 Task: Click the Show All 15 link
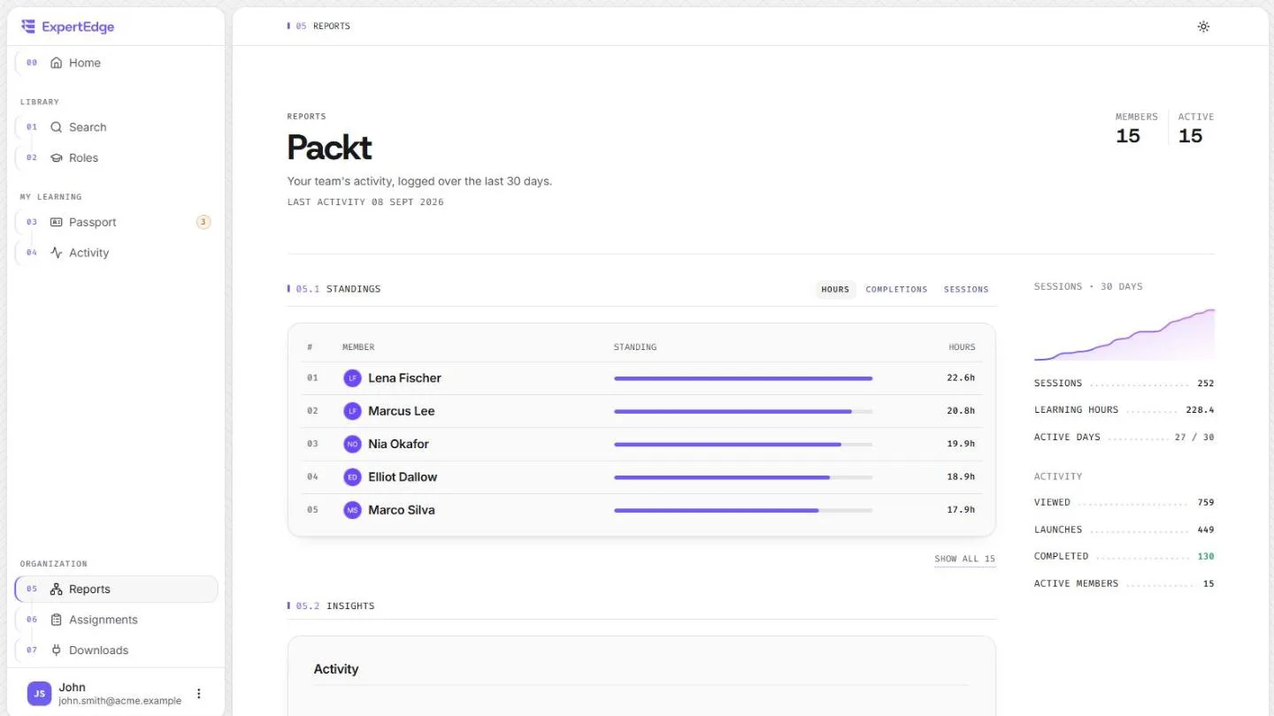pos(965,559)
